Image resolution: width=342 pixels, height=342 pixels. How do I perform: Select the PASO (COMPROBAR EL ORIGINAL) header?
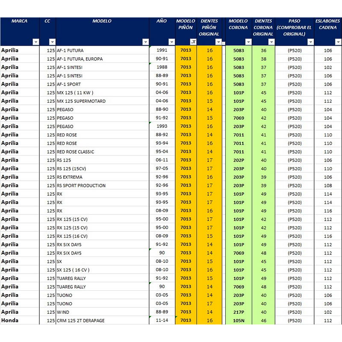tap(295, 31)
